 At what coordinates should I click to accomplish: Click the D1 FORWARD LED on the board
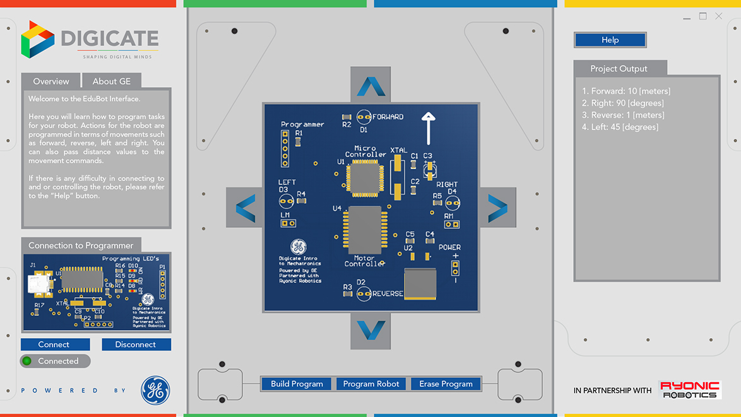[x=364, y=116]
